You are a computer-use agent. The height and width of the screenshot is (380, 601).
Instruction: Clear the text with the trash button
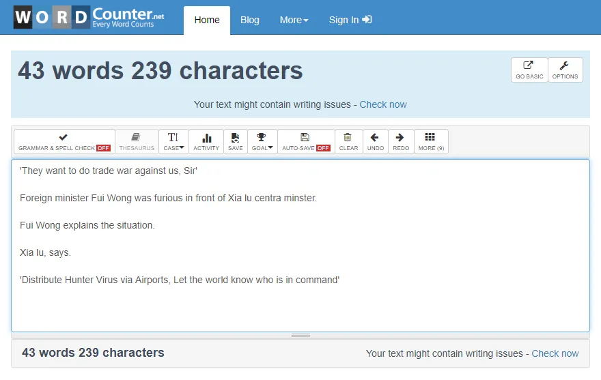(348, 142)
